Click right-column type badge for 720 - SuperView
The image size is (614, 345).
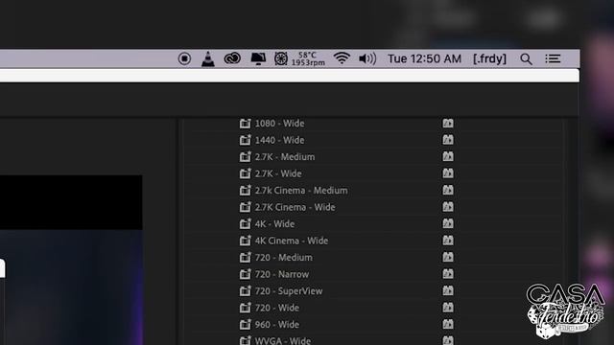coord(448,290)
